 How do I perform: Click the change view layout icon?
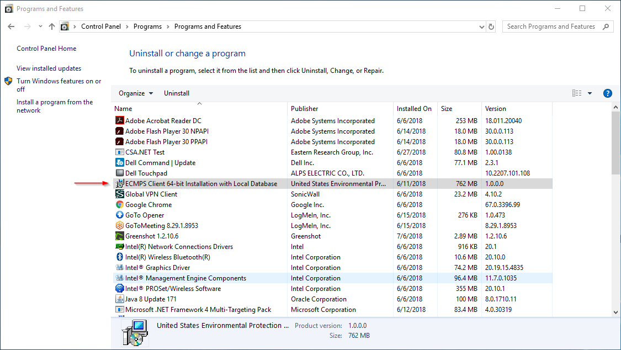pos(577,93)
